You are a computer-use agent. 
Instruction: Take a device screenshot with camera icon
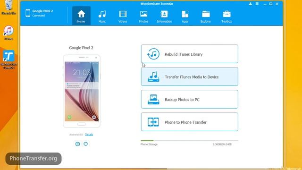point(77,144)
